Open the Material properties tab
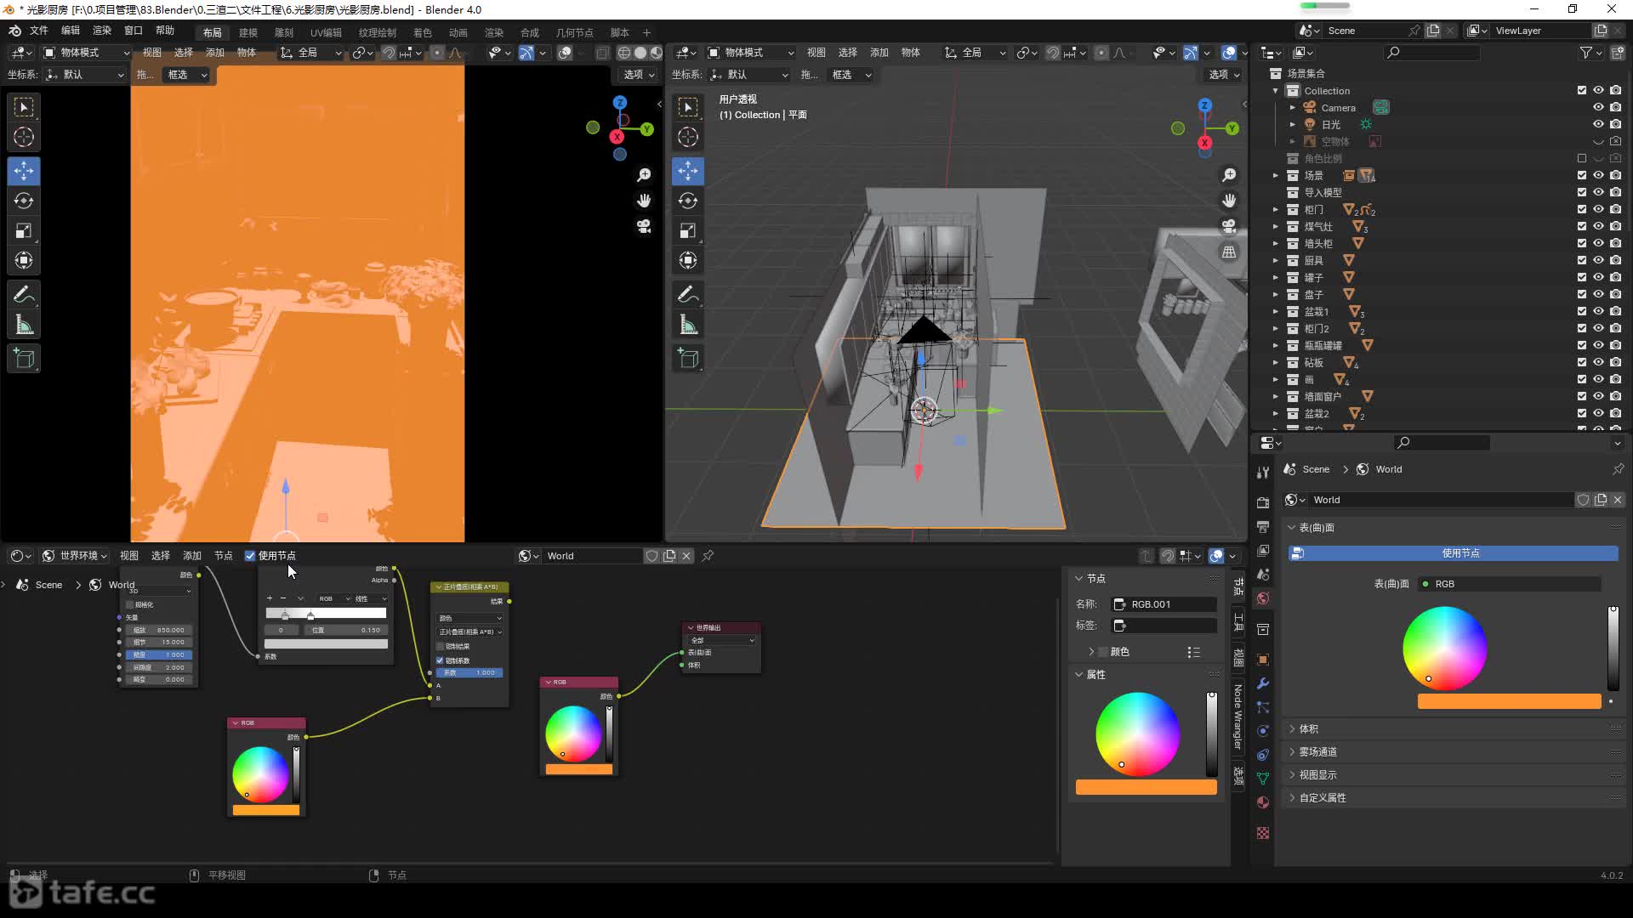Screen dimensions: 1633x918 point(1263,802)
